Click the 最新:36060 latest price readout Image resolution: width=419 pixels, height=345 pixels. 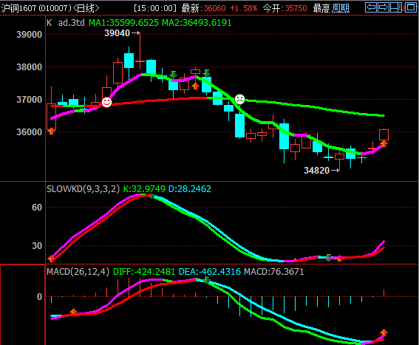point(204,8)
